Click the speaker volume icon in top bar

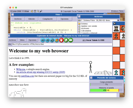tap(32, 11)
